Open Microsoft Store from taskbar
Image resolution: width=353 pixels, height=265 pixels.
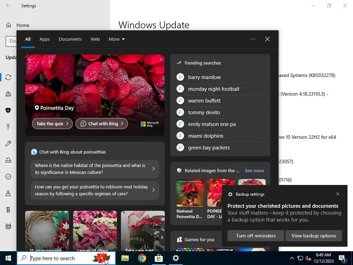(159, 258)
